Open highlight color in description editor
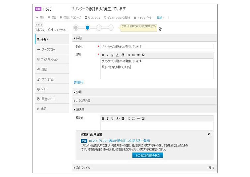The height and width of the screenshot is (177, 250). coord(123,55)
